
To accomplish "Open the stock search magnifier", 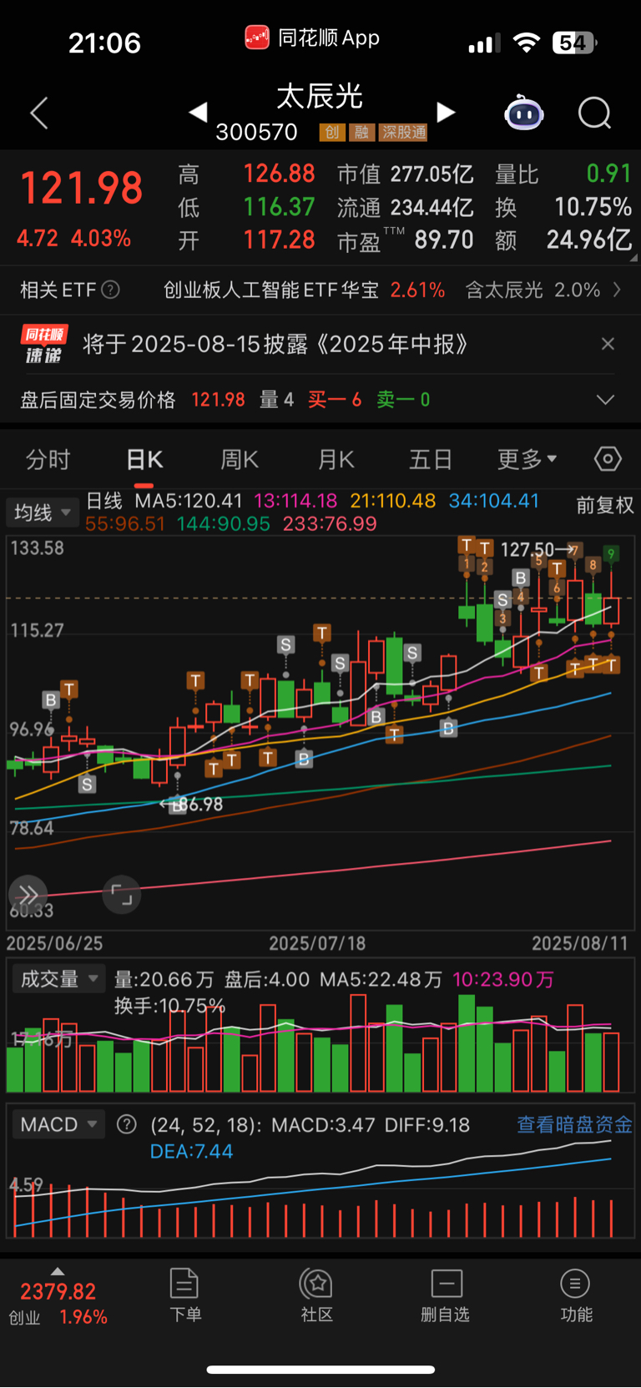I will (x=595, y=113).
